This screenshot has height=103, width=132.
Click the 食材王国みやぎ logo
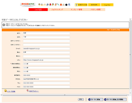tap(28, 5)
